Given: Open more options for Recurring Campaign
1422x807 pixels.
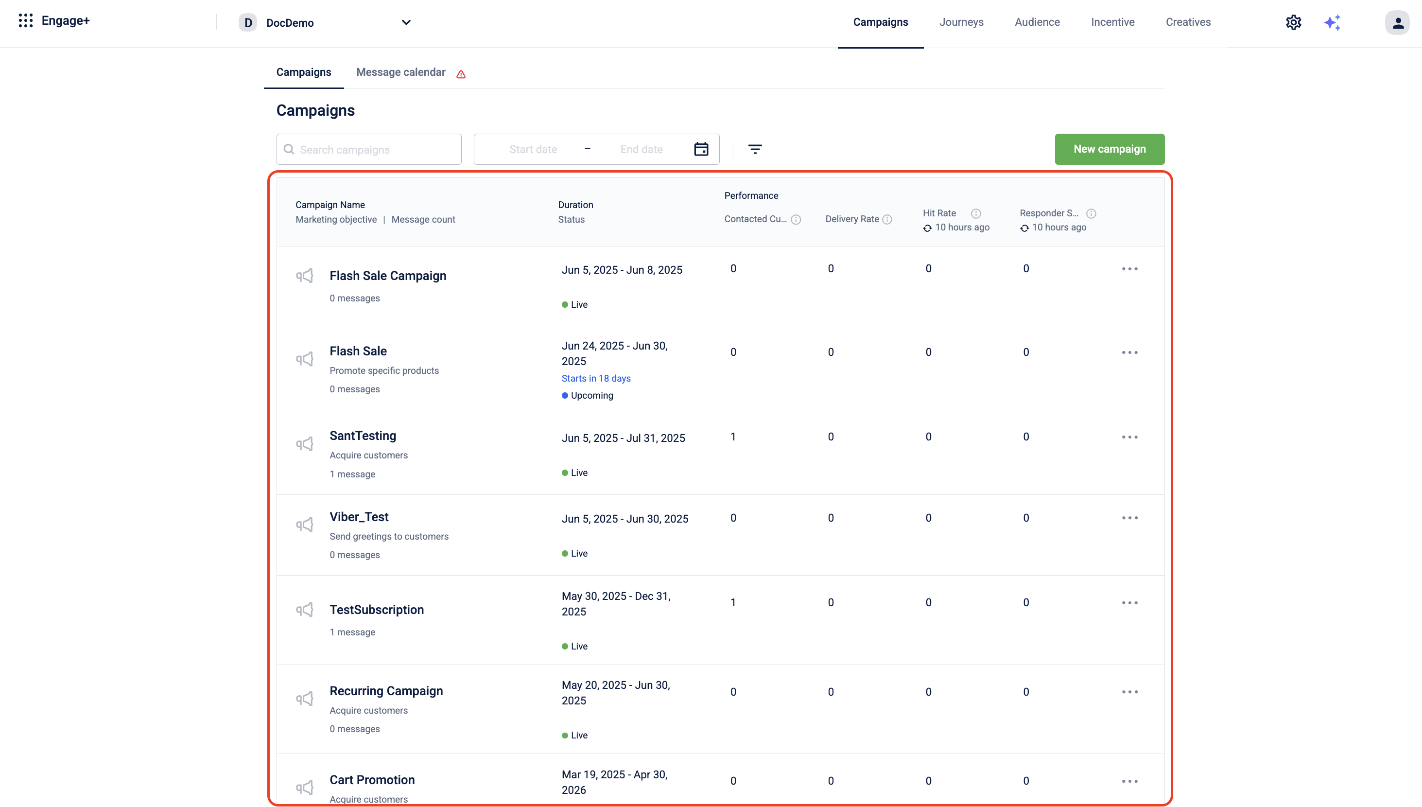Looking at the screenshot, I should pos(1129,692).
